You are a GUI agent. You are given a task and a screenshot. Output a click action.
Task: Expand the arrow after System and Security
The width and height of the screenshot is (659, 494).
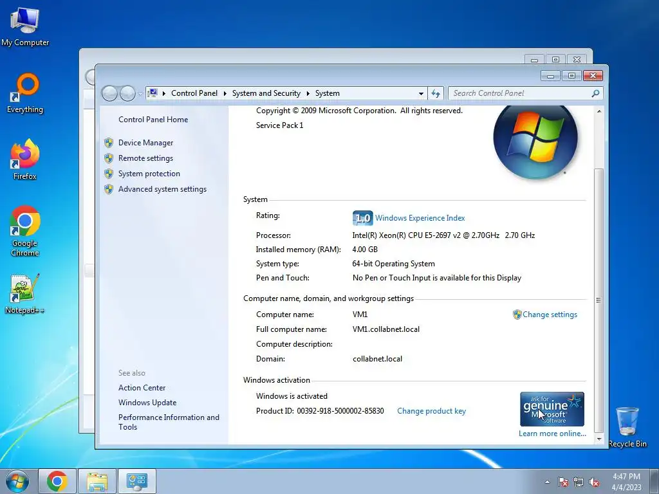click(x=308, y=93)
